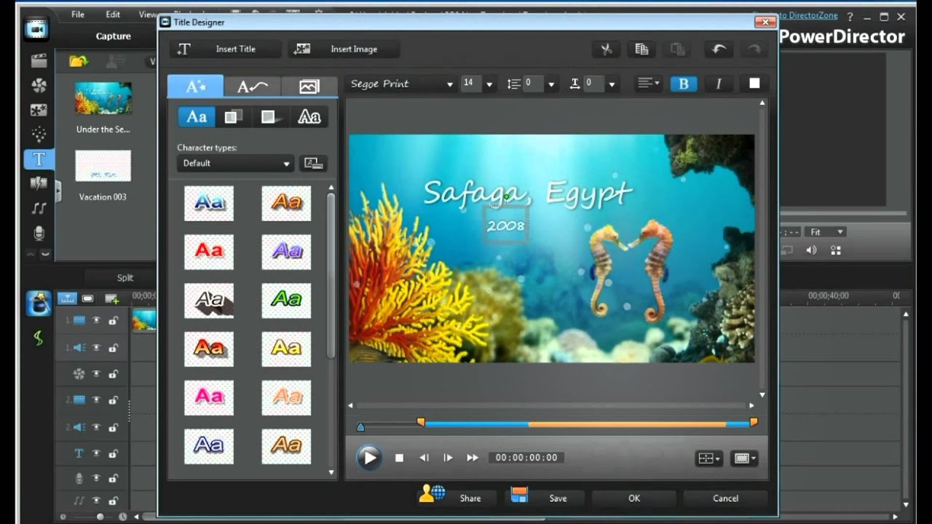Switch to the background image tab
Image resolution: width=932 pixels, height=524 pixels.
pyautogui.click(x=309, y=87)
